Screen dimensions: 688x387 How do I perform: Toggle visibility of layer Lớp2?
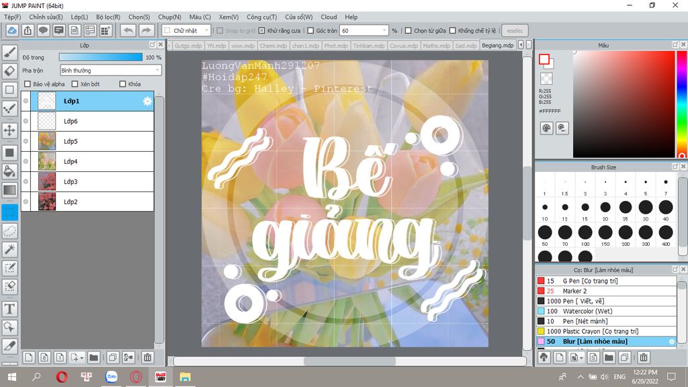(26, 202)
